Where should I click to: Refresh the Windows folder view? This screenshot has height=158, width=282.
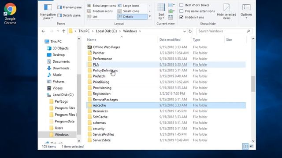tap(190, 31)
